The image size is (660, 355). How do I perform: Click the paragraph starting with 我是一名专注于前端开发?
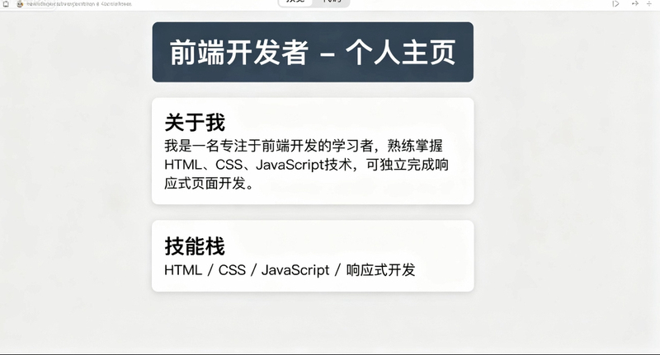306,165
